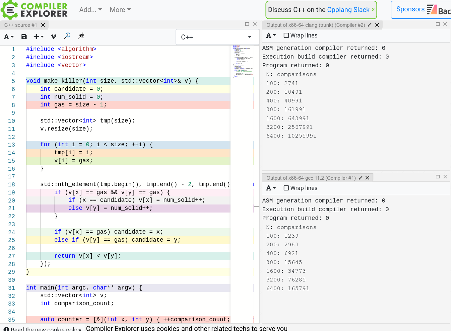The height and width of the screenshot is (331, 451).
Task: Enable Wrap lines in the gcc output
Action: coord(286,188)
